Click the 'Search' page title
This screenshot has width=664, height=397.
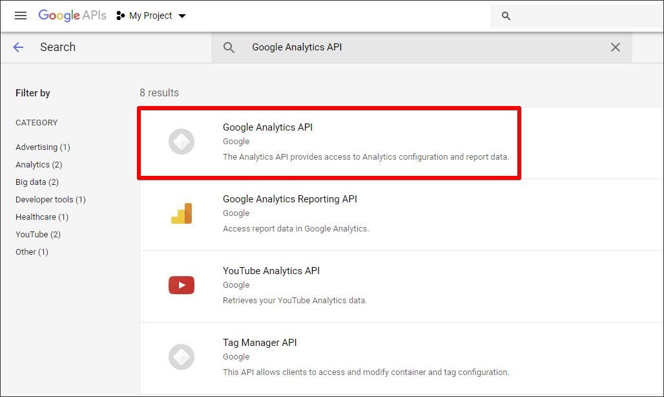tap(57, 47)
